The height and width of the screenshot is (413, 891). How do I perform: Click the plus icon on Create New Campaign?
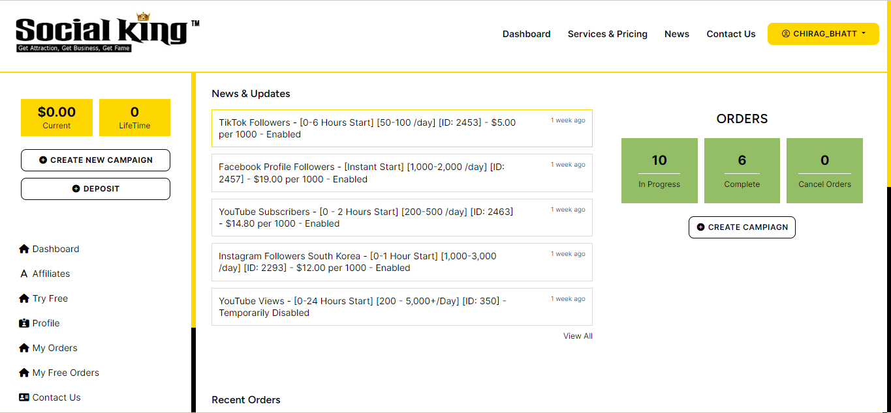(x=43, y=160)
